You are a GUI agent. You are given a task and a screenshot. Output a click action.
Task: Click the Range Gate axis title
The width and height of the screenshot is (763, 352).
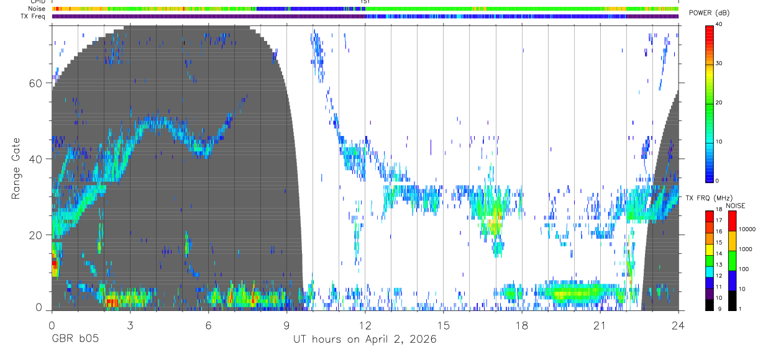click(16, 169)
